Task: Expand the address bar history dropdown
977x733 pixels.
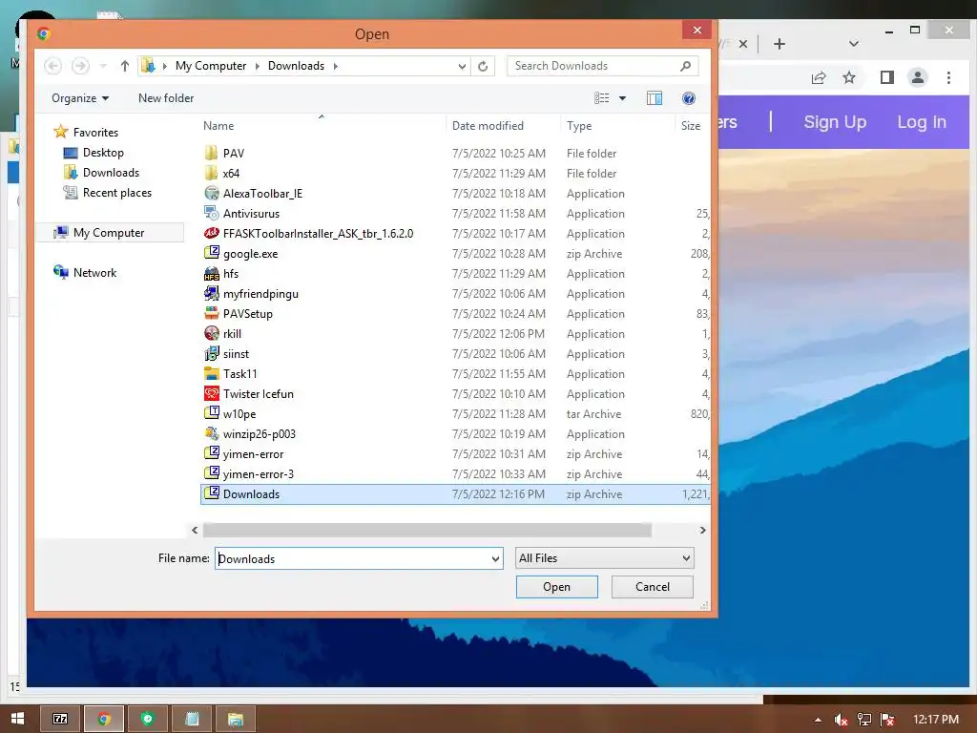Action: pyautogui.click(x=462, y=66)
